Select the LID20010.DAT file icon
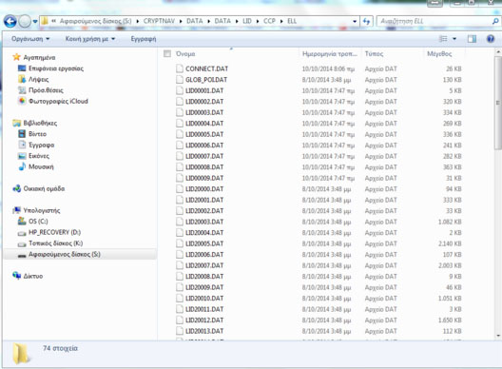Screen dimensions: 502x369 (x=180, y=298)
